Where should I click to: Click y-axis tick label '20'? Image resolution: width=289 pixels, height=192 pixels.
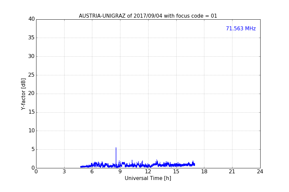(31, 93)
